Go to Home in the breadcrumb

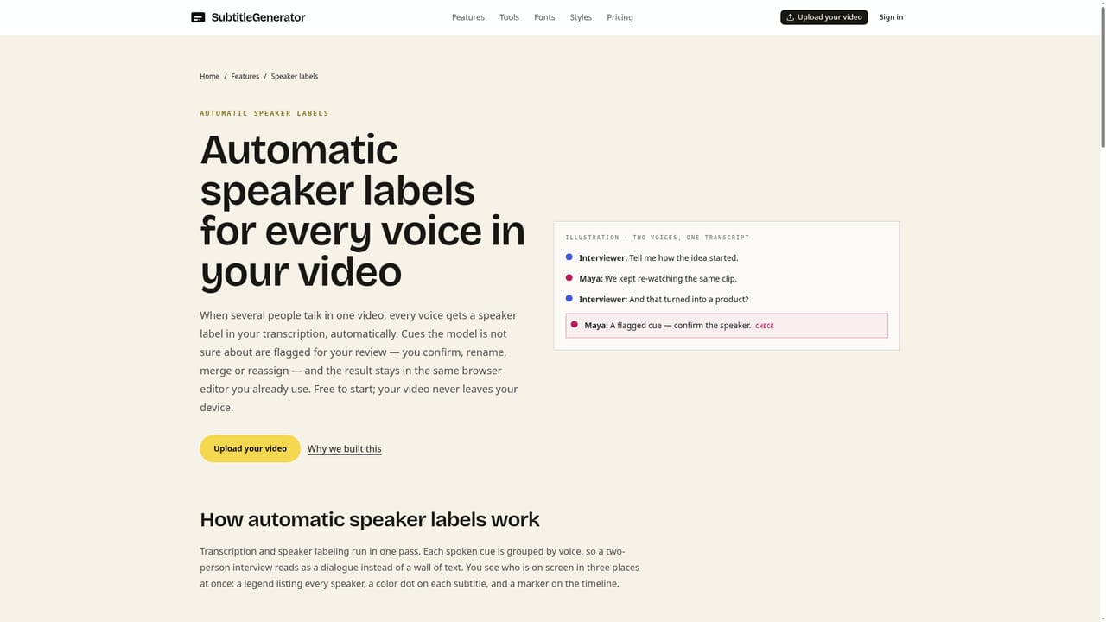click(x=210, y=76)
